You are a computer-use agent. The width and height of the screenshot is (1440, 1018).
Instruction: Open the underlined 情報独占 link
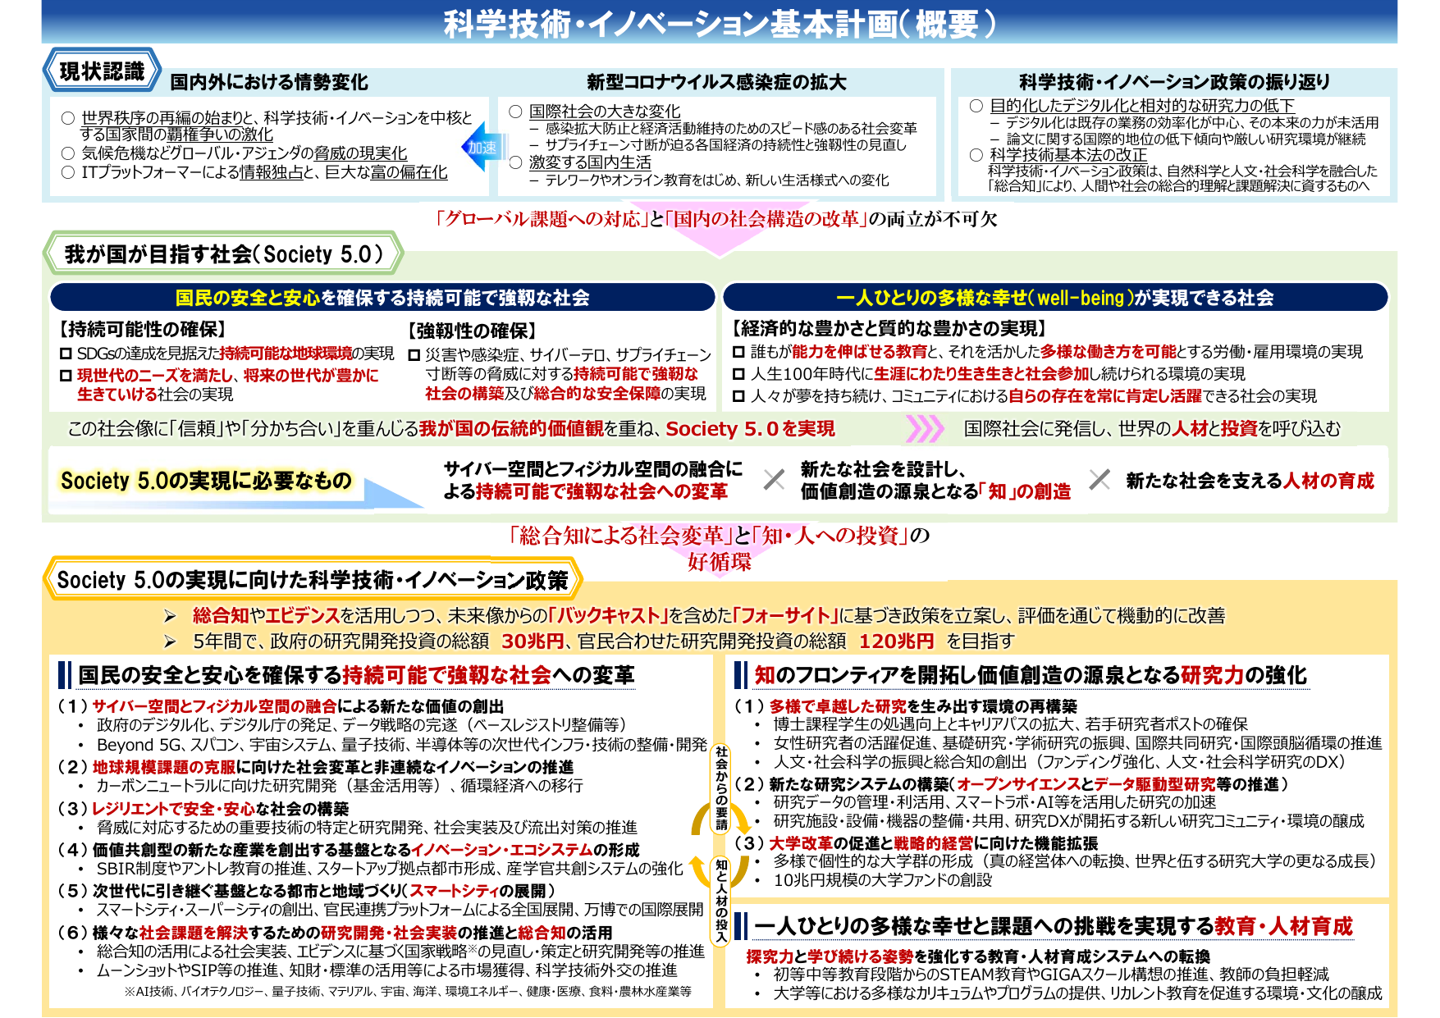[272, 173]
